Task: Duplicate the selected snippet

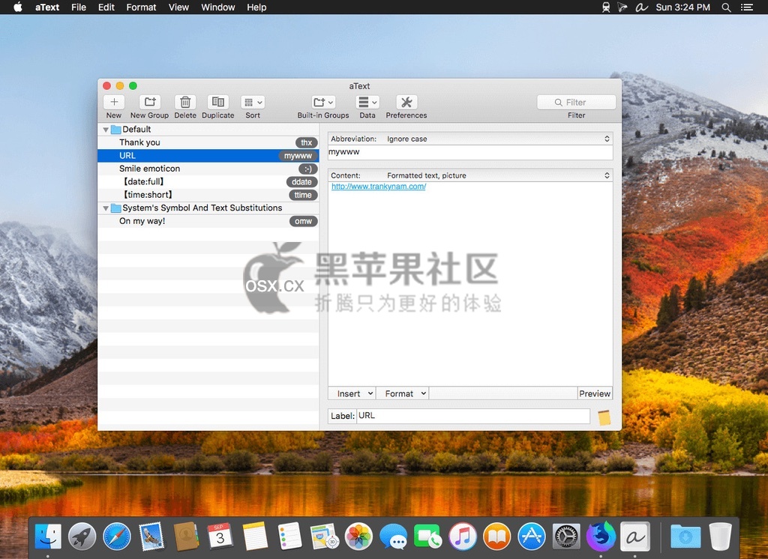Action: [218, 103]
